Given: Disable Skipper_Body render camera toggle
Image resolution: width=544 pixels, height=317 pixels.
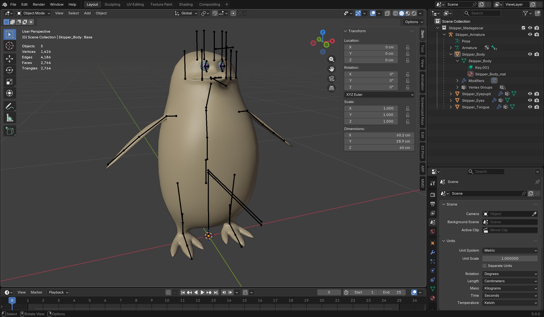Looking at the screenshot, I should [537, 54].
